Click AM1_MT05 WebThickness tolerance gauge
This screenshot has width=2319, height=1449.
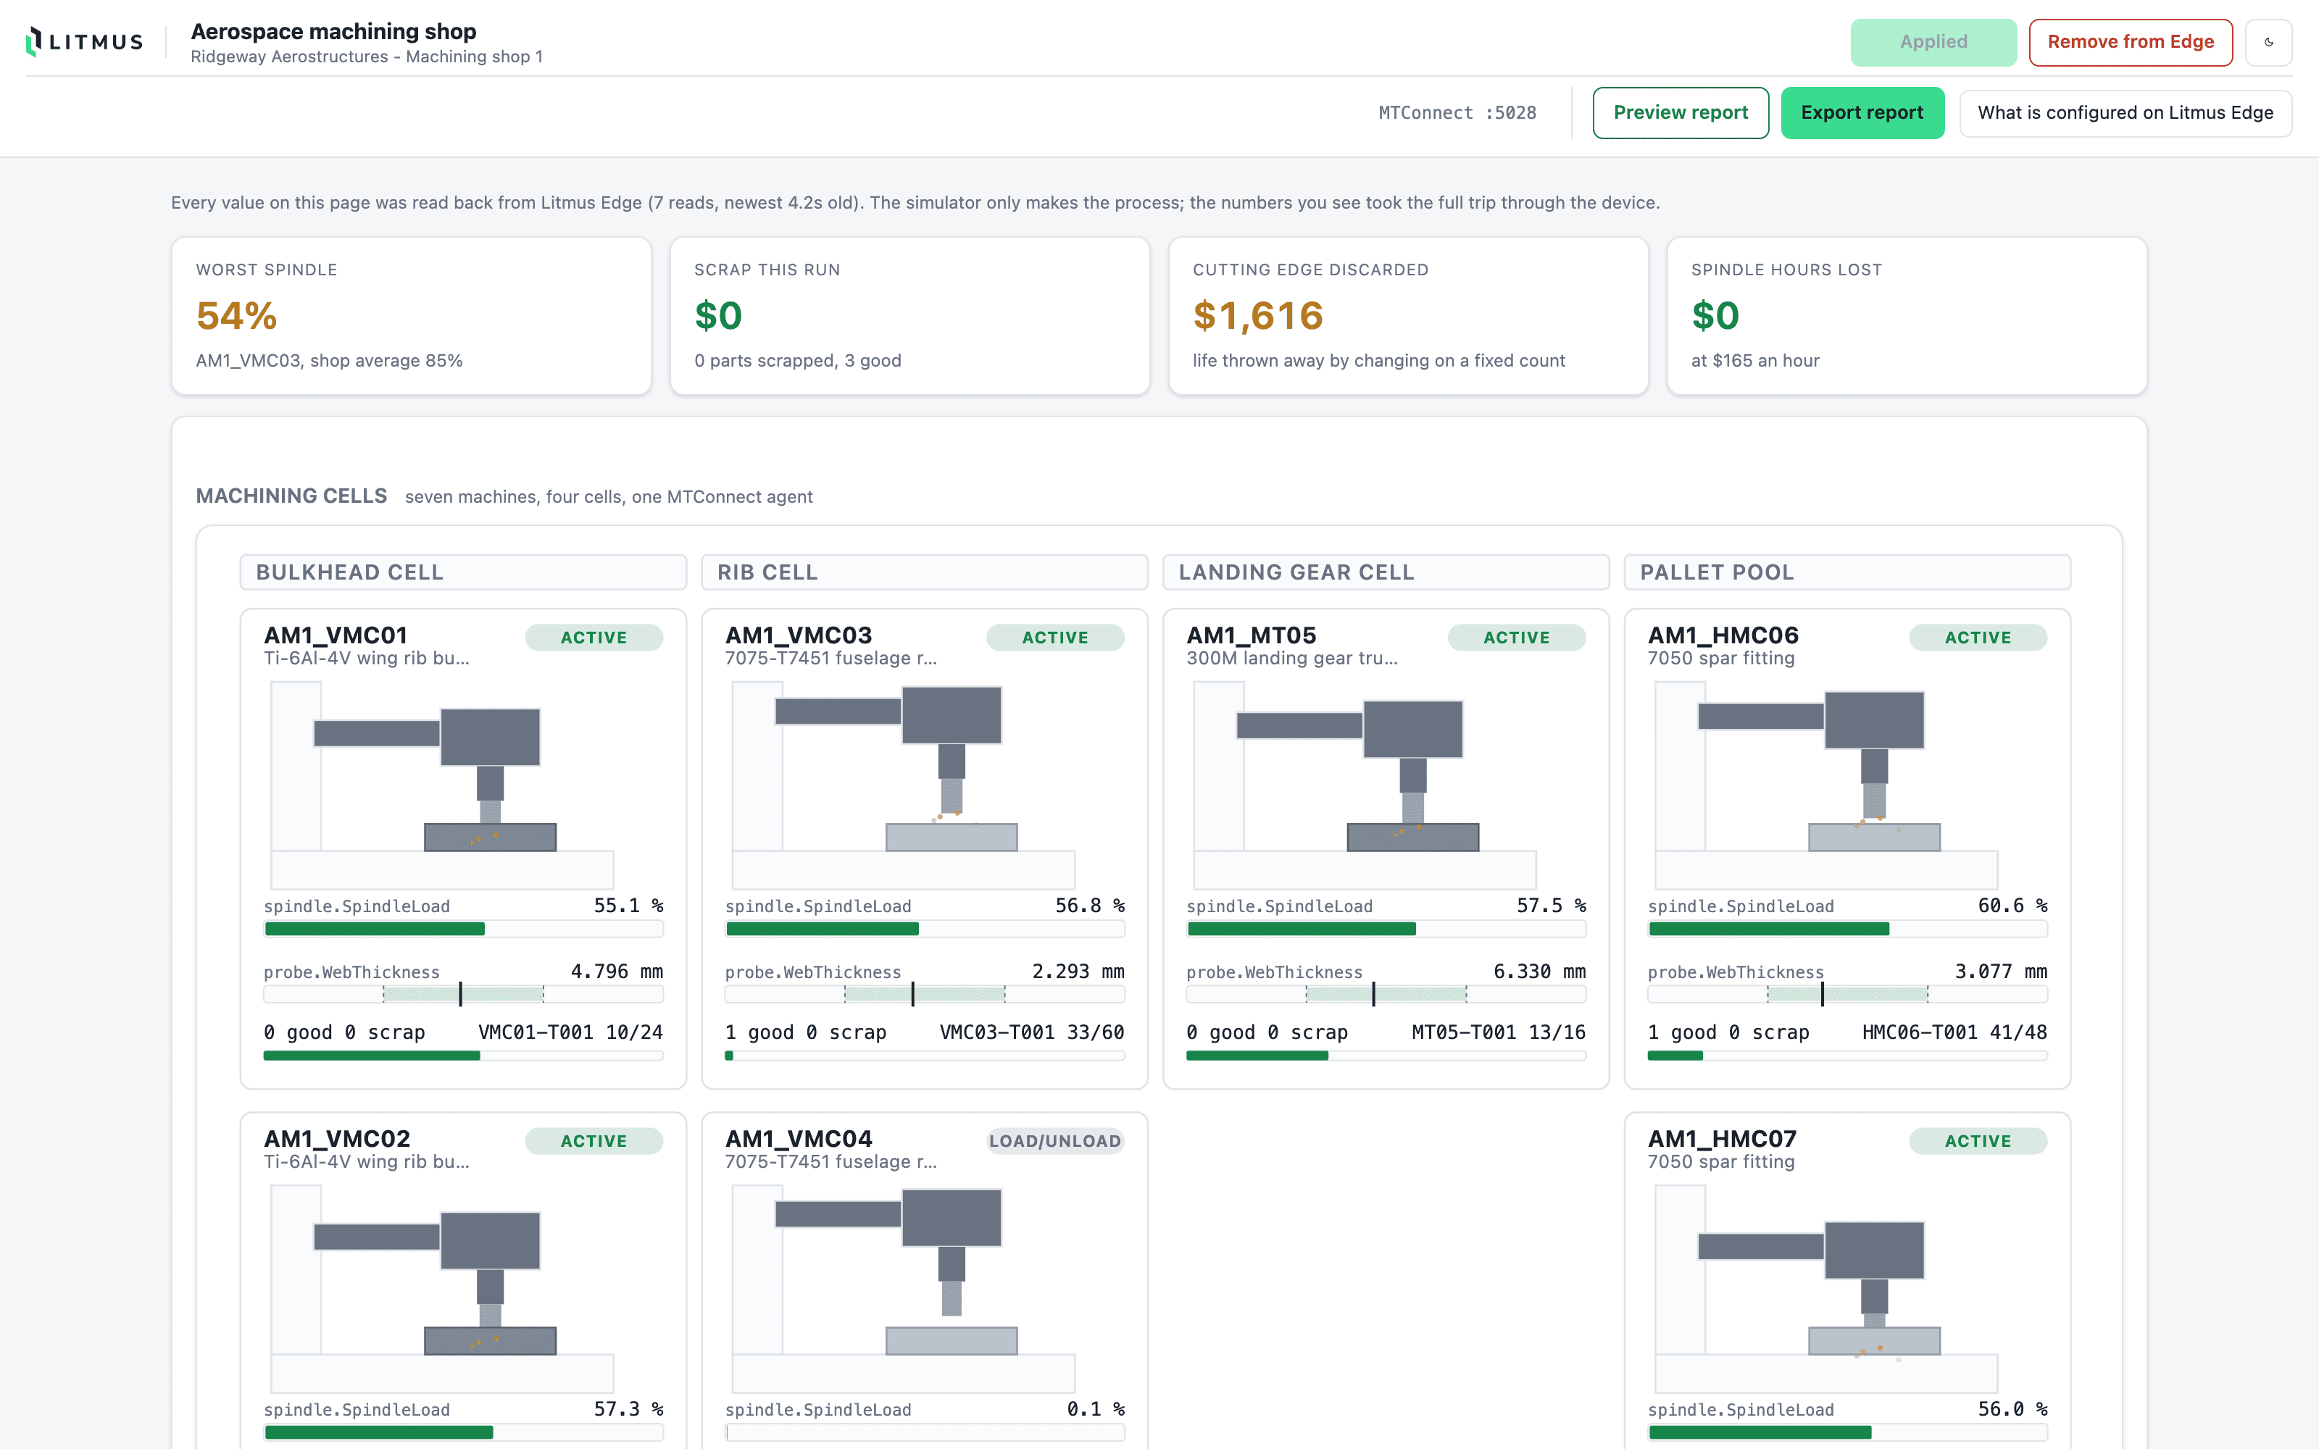[x=1386, y=995]
